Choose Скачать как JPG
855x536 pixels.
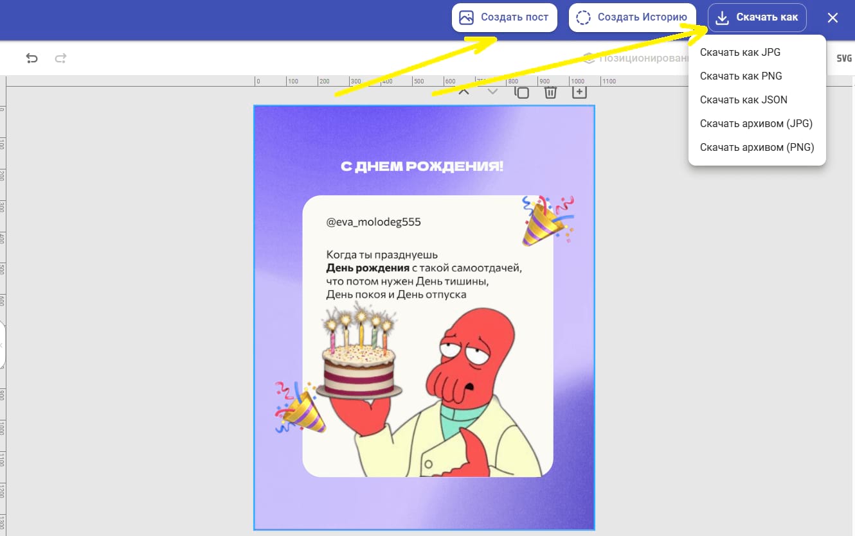[x=757, y=52]
